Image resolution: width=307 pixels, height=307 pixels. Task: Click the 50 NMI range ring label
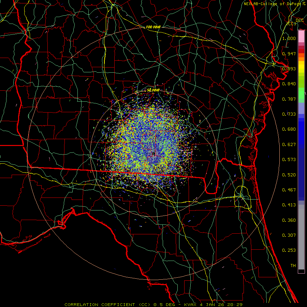[153, 90]
